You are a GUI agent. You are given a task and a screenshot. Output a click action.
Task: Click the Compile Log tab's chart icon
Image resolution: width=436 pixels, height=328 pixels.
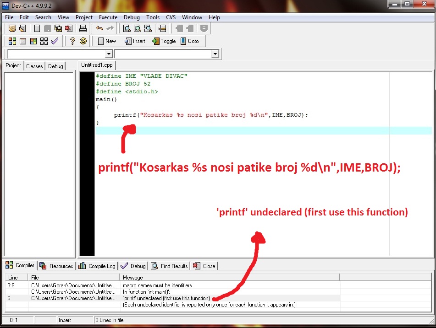click(x=82, y=266)
